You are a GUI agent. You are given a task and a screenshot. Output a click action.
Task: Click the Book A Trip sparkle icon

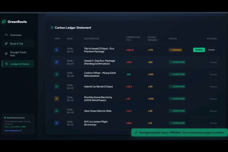point(6,44)
